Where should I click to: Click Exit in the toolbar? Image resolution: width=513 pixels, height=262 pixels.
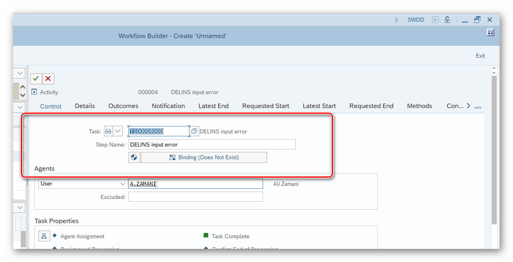pos(480,56)
